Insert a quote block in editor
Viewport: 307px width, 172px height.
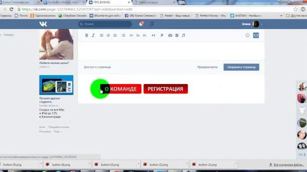coord(153,35)
